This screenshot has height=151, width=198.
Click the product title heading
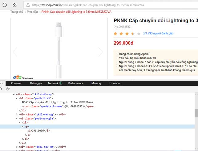point(156,21)
